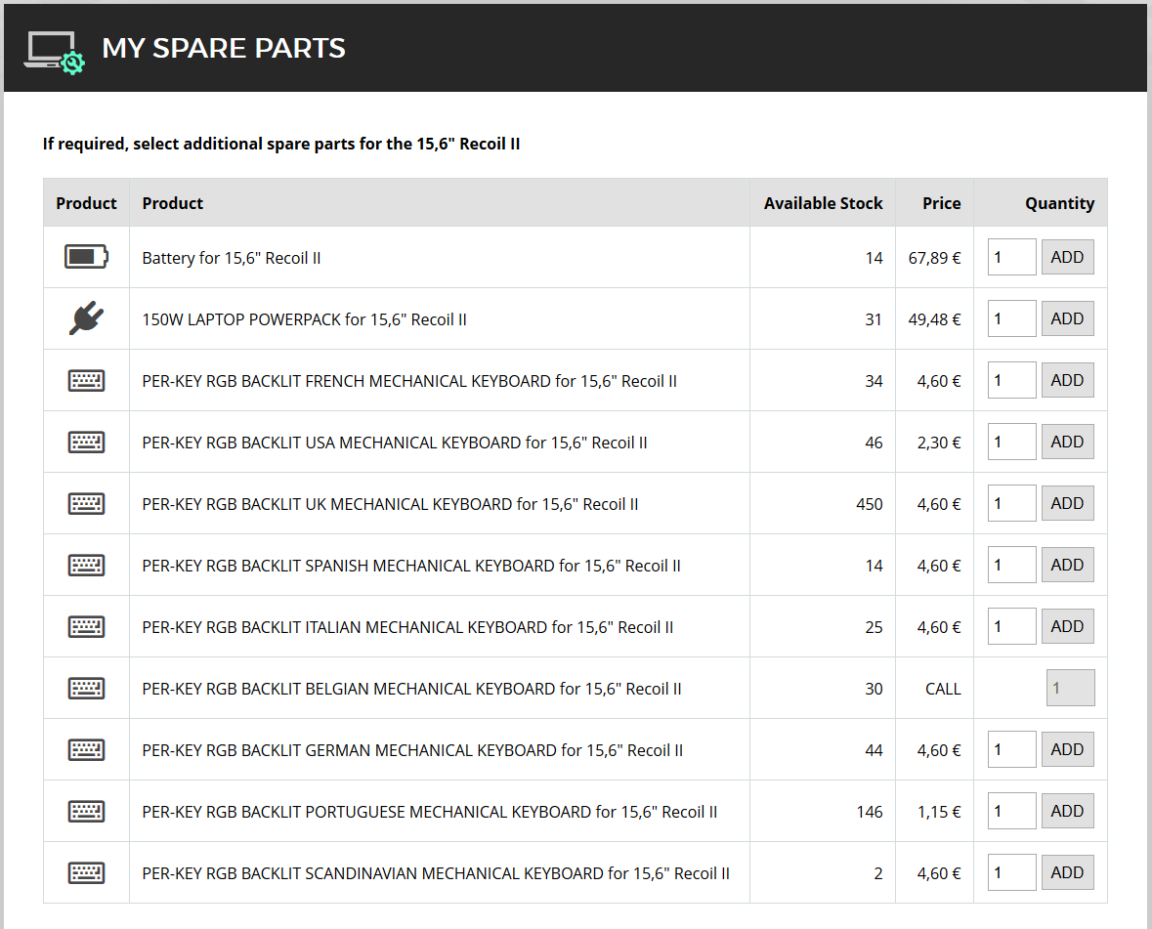Click the Price column header
Viewport: 1152px width, 929px height.
pos(941,203)
